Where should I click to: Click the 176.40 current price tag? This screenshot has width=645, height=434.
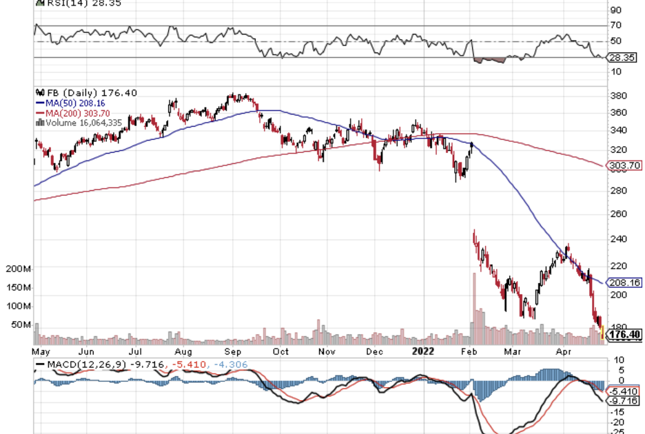(x=626, y=335)
